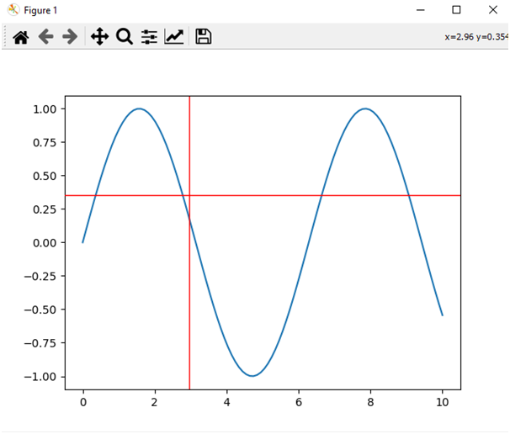Minimize the Figure 1 window
Screen dimensions: 510x434
419,10
